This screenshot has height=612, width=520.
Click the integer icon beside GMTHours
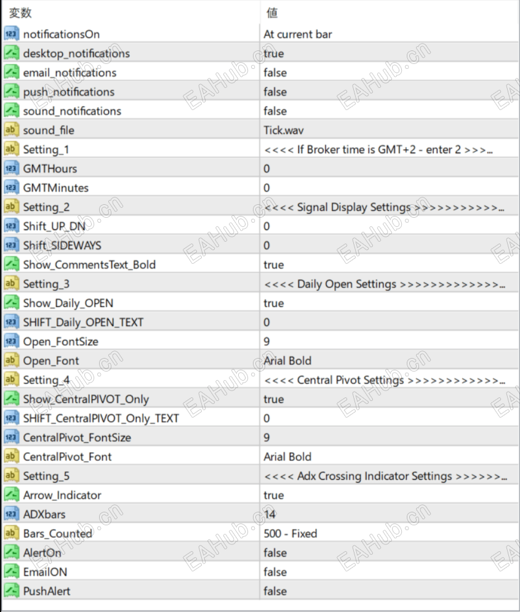pyautogui.click(x=11, y=168)
